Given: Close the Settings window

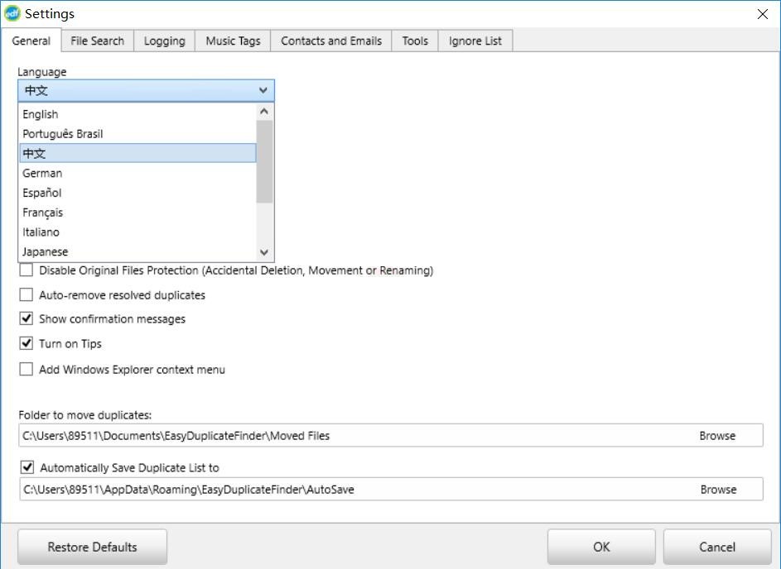Looking at the screenshot, I should click(x=762, y=14).
